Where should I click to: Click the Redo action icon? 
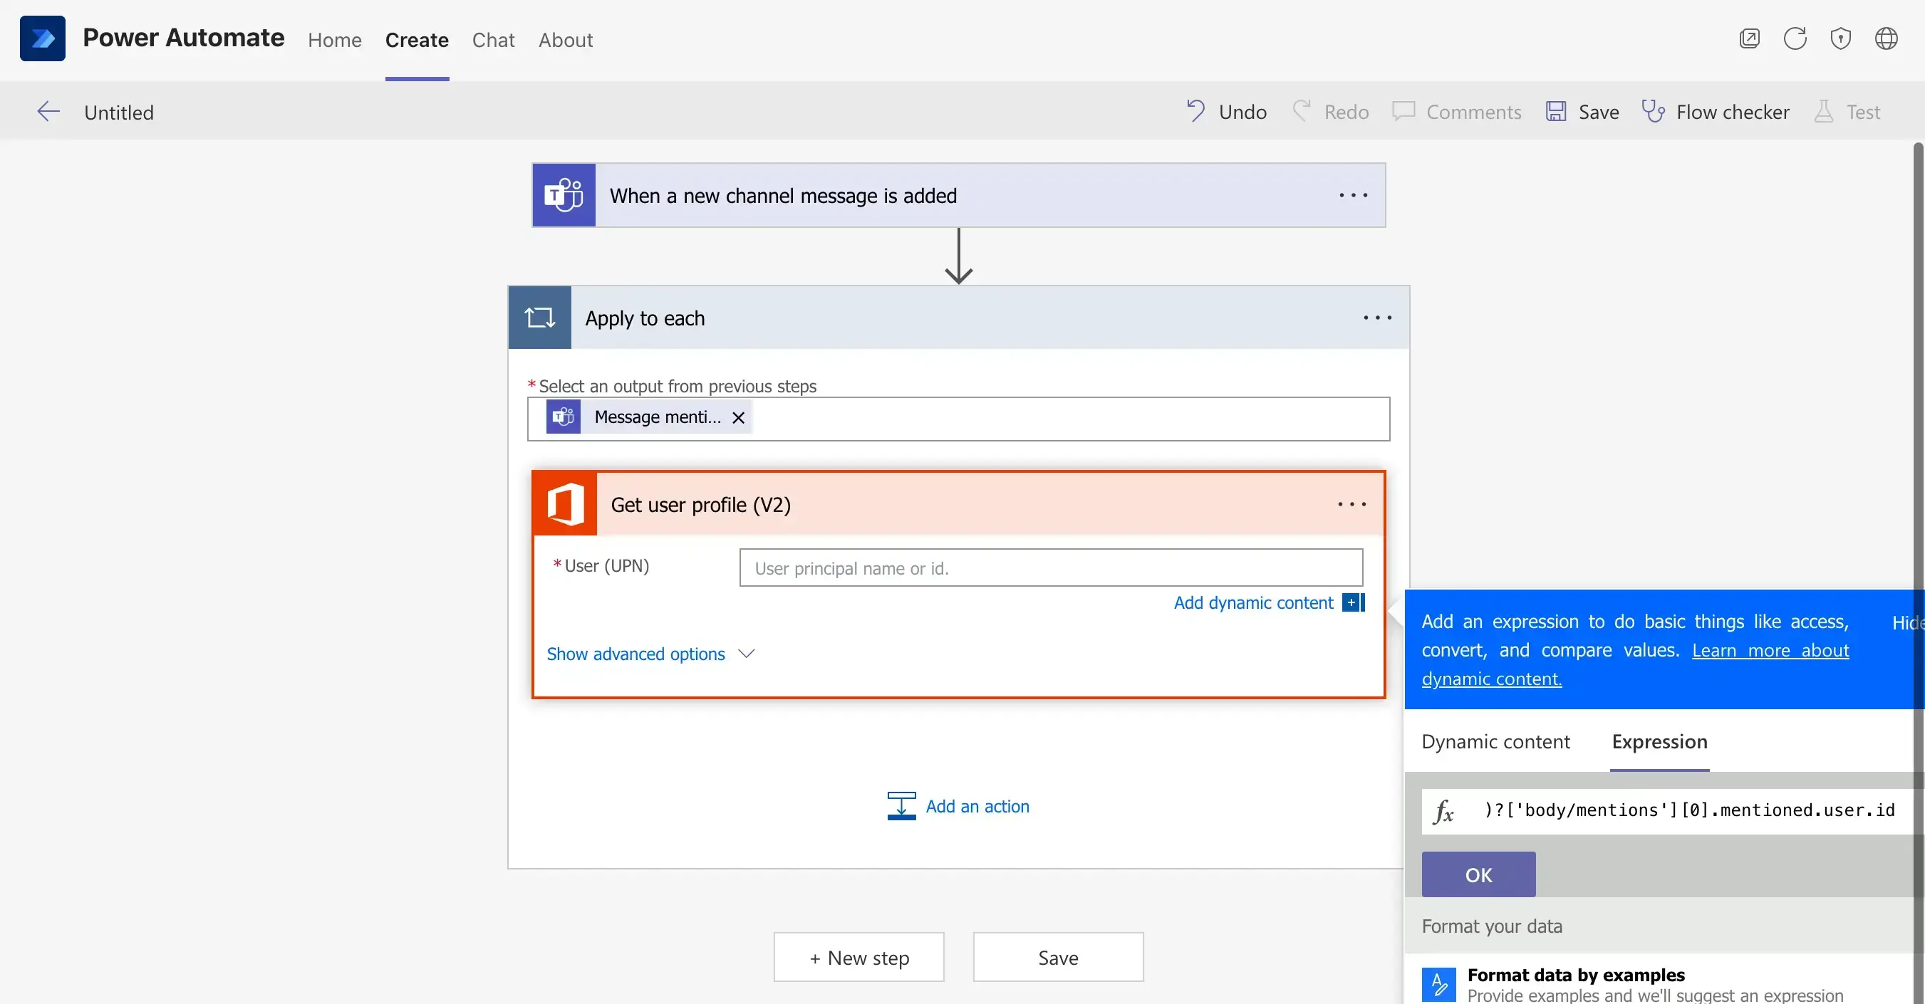click(x=1302, y=112)
